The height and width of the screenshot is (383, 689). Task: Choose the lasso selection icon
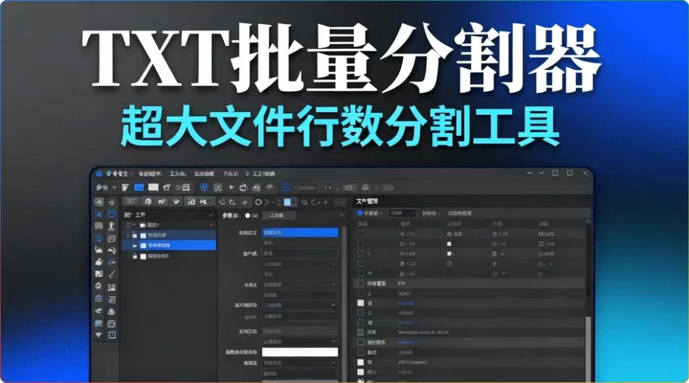pyautogui.click(x=232, y=202)
